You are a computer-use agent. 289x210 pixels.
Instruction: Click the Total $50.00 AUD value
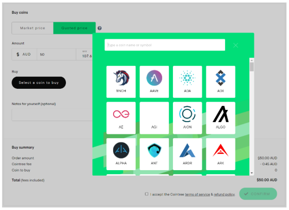tap(267, 180)
